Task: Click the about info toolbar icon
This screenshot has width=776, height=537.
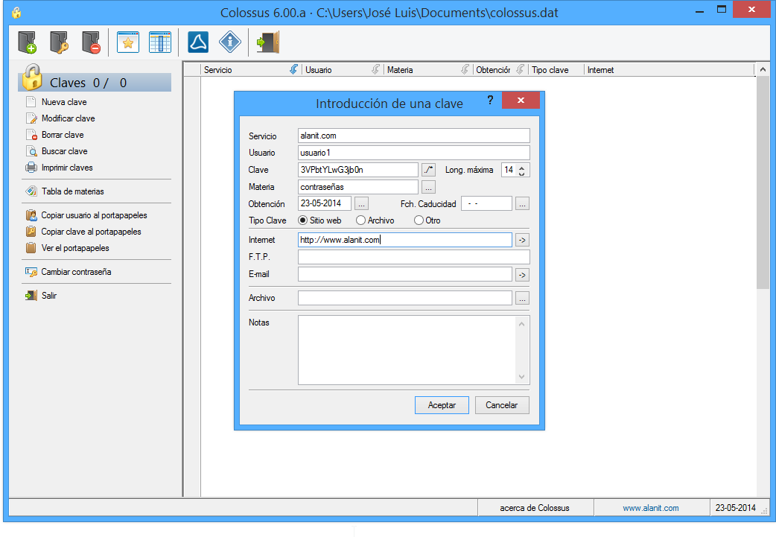Action: click(229, 42)
